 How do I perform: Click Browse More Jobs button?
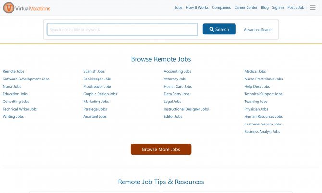[161, 149]
